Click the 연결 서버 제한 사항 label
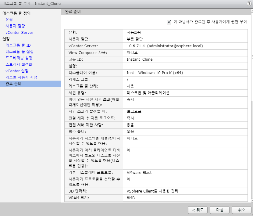The height and width of the screenshot is (216, 253). click(86, 125)
